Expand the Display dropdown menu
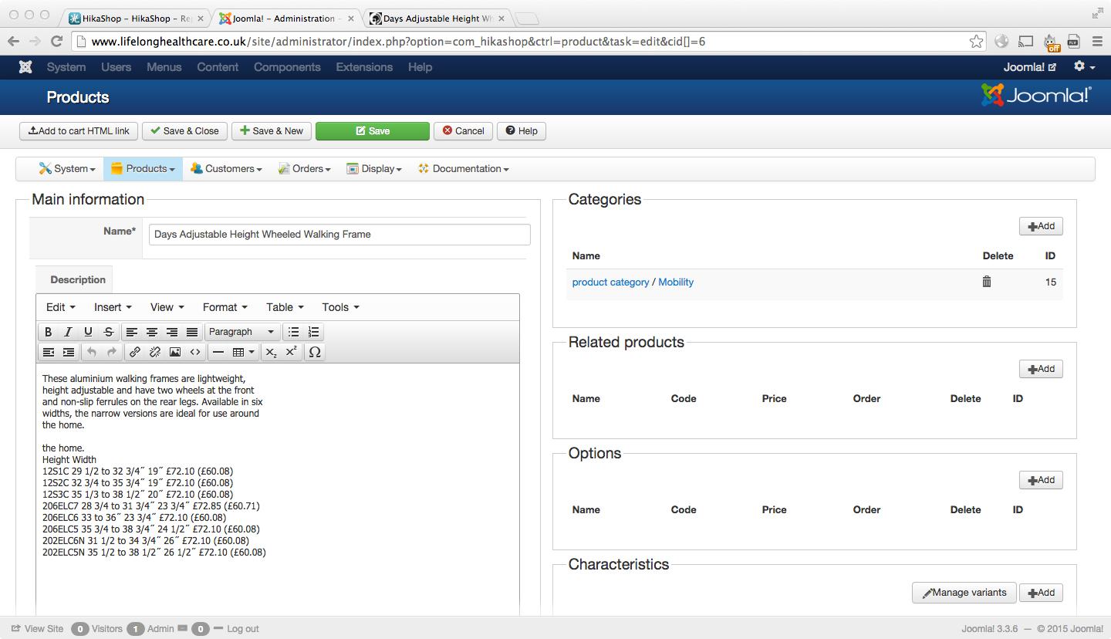 [x=374, y=169]
